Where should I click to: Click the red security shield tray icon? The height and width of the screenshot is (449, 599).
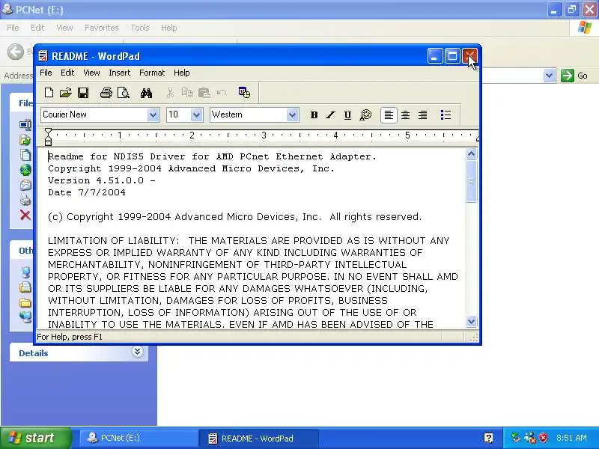pos(543,438)
